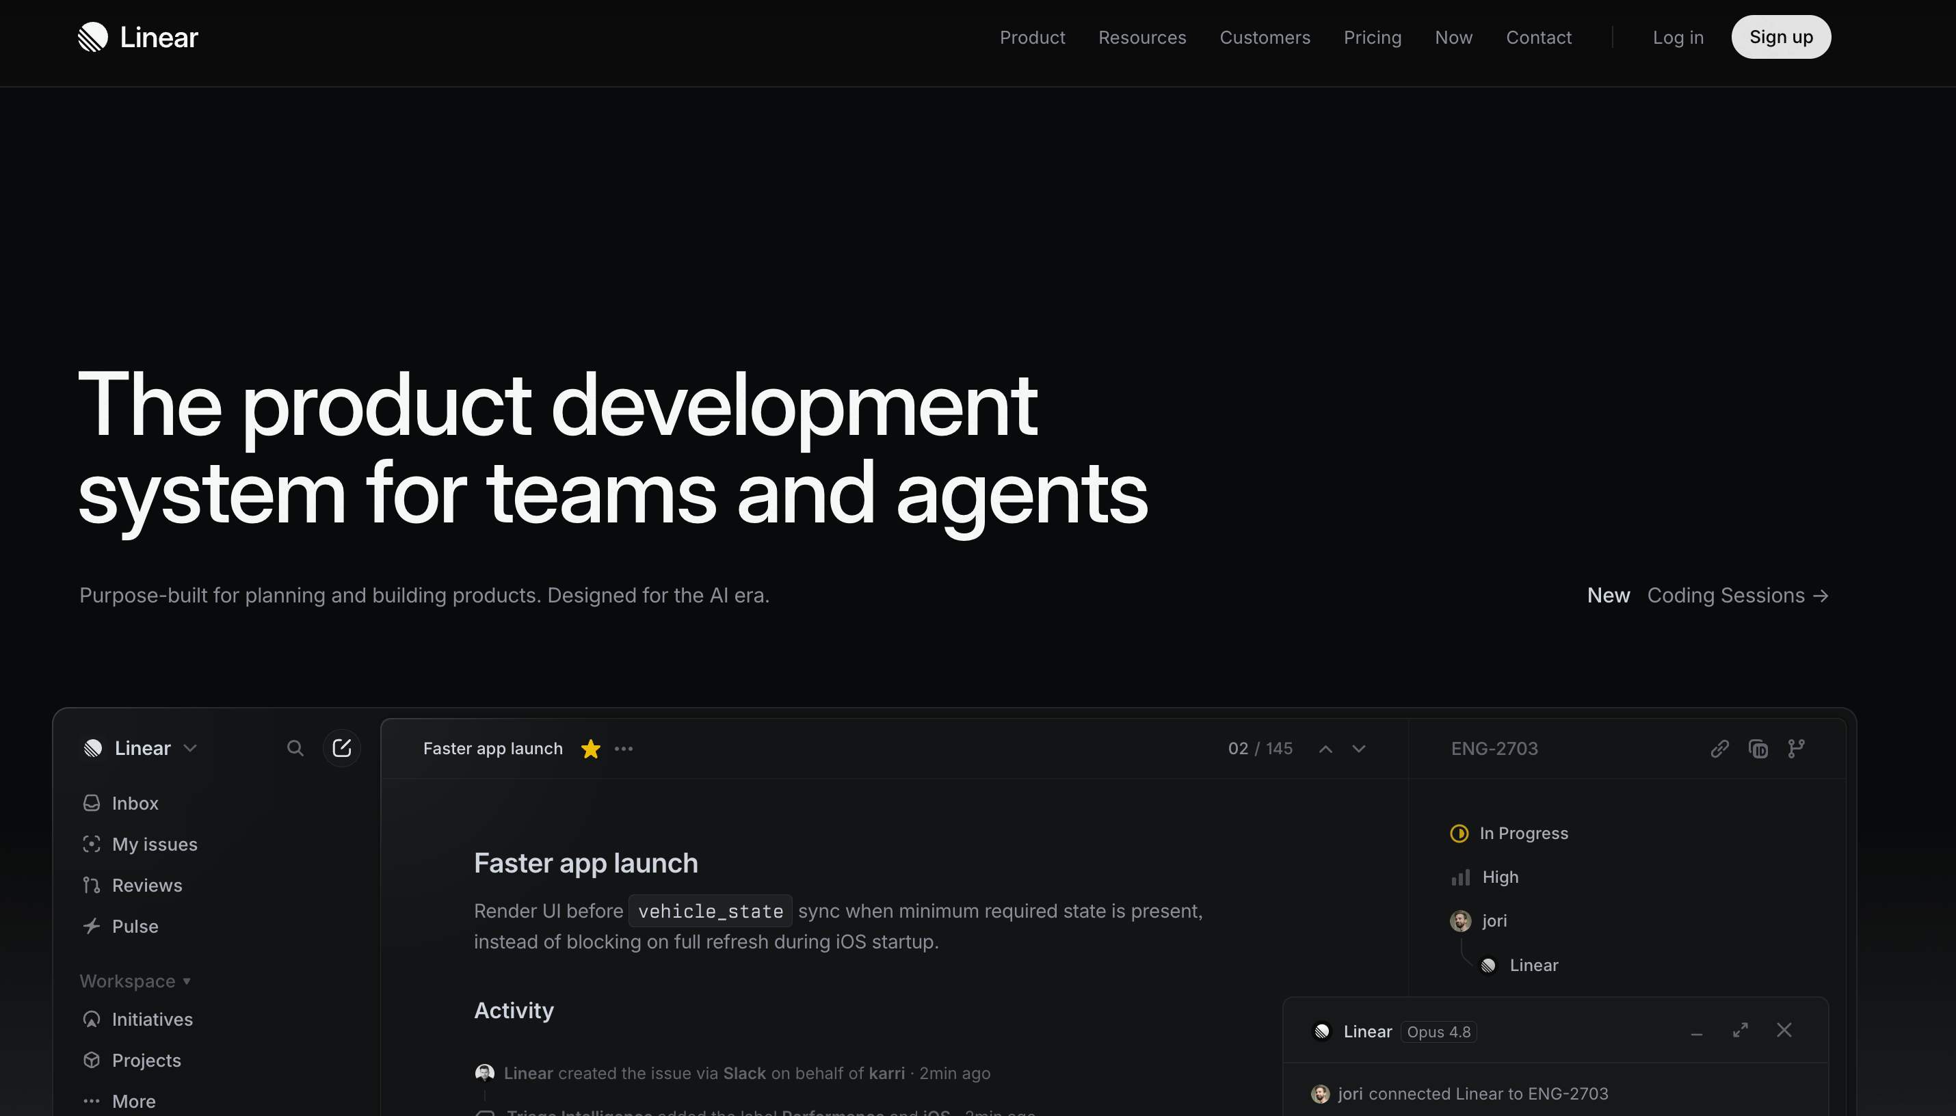Change the High priority setting

point(1485,877)
